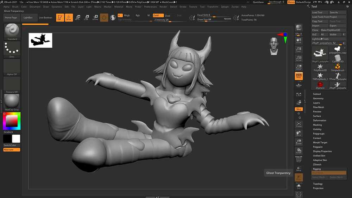
Task: Click the Alternate color button
Action: (12, 150)
